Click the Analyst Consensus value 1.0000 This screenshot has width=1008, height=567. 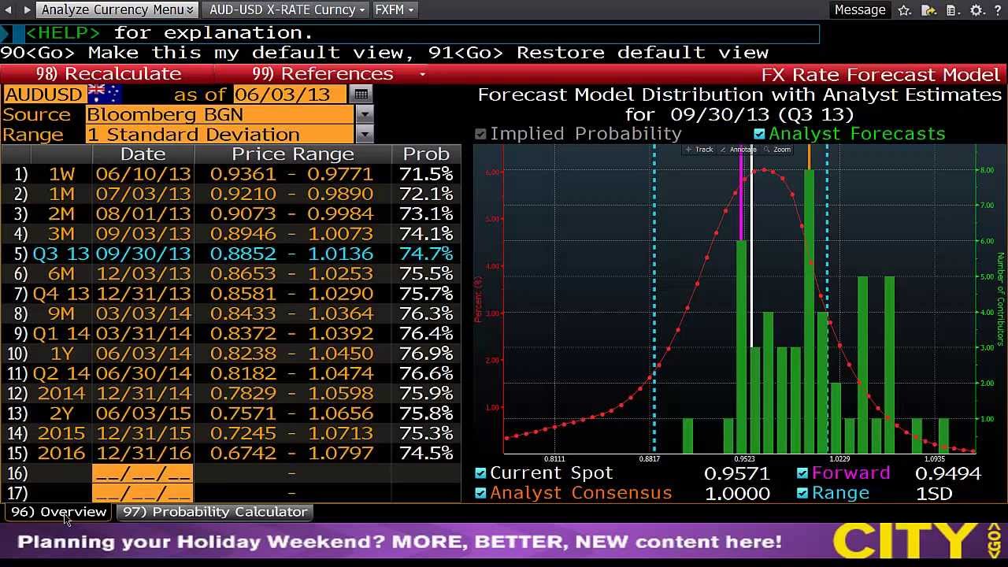737,494
